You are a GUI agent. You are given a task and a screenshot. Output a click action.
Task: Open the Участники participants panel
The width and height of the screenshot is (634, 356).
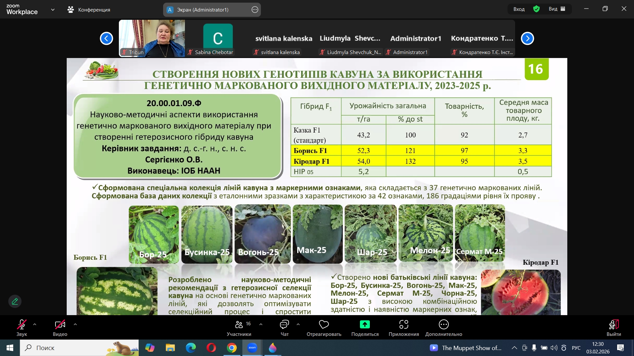pos(239,325)
